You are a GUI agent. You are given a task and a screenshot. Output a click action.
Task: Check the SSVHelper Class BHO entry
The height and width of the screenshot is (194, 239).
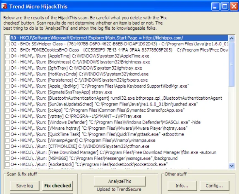coord(7,44)
